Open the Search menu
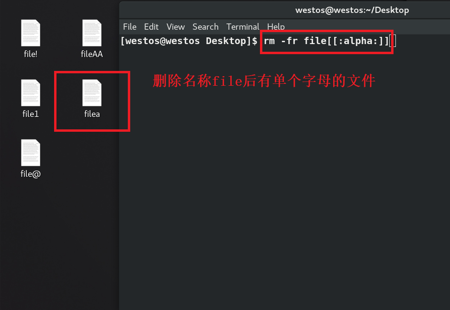The image size is (450, 310). click(x=205, y=27)
